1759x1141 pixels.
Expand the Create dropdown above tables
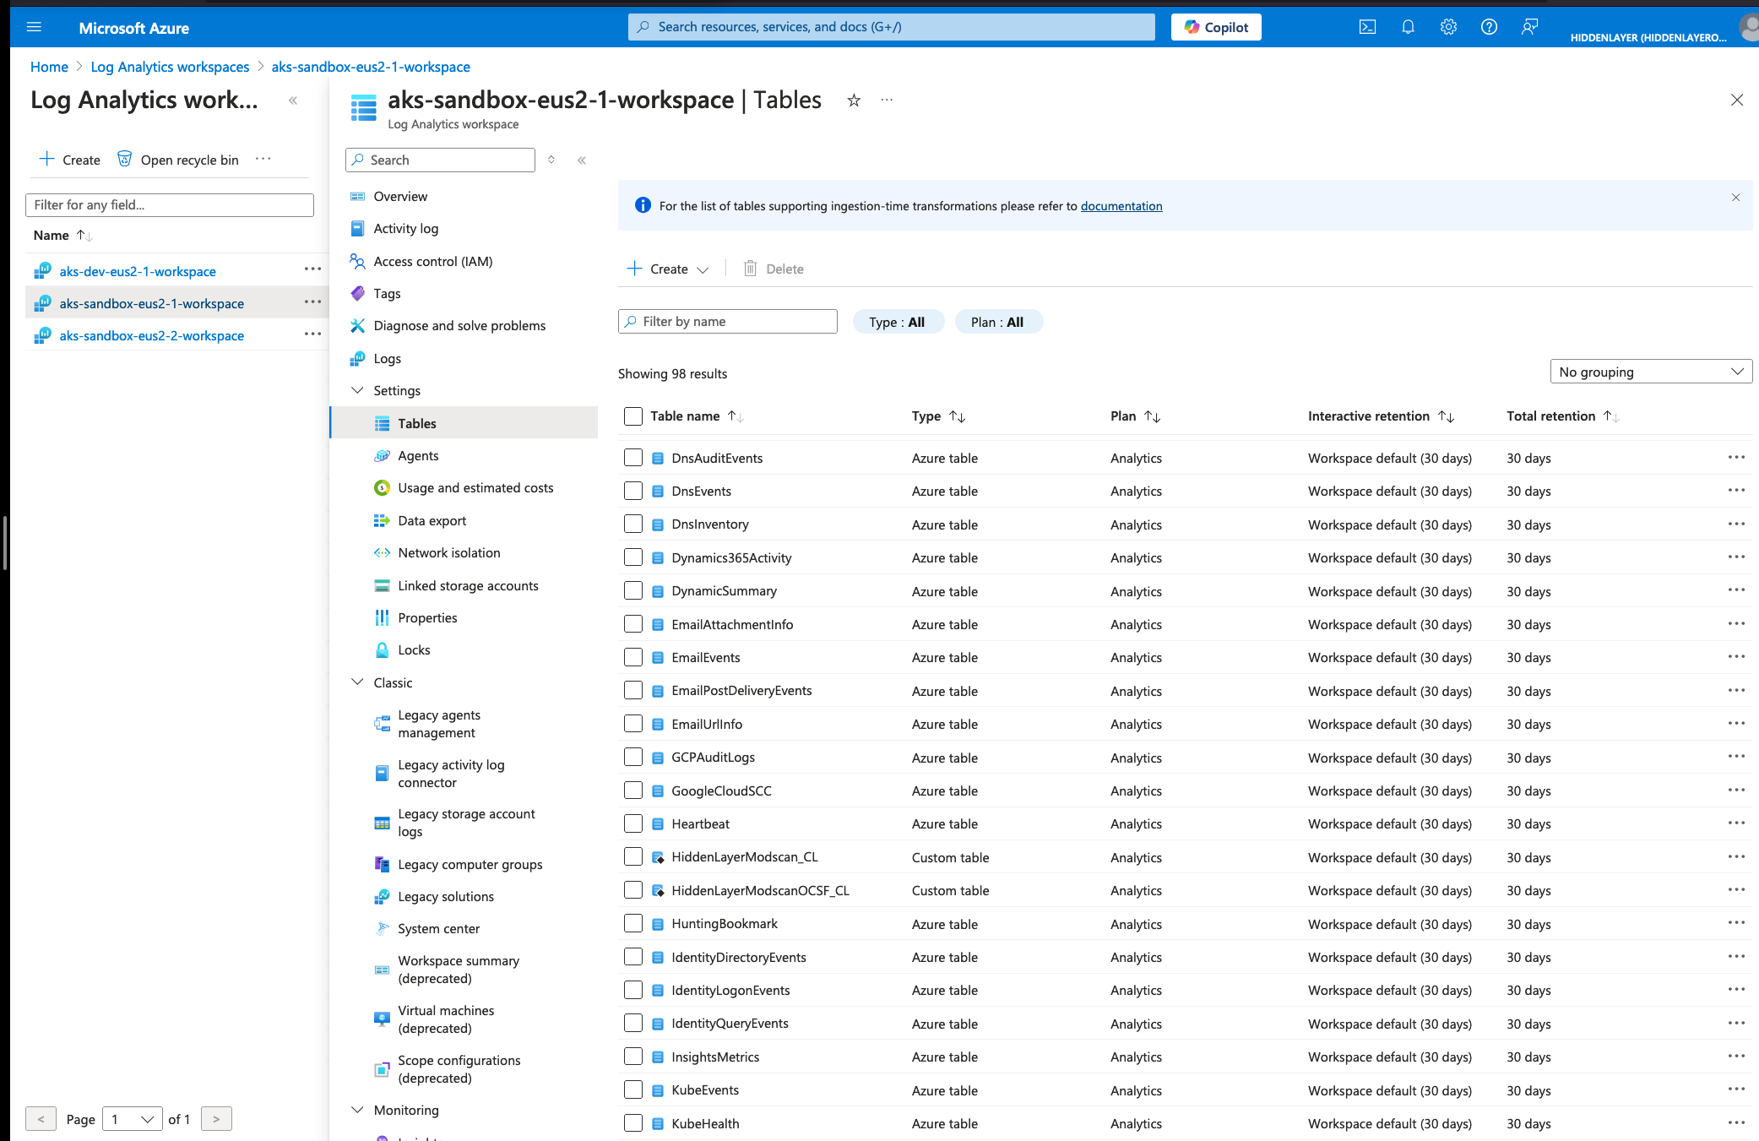click(668, 269)
